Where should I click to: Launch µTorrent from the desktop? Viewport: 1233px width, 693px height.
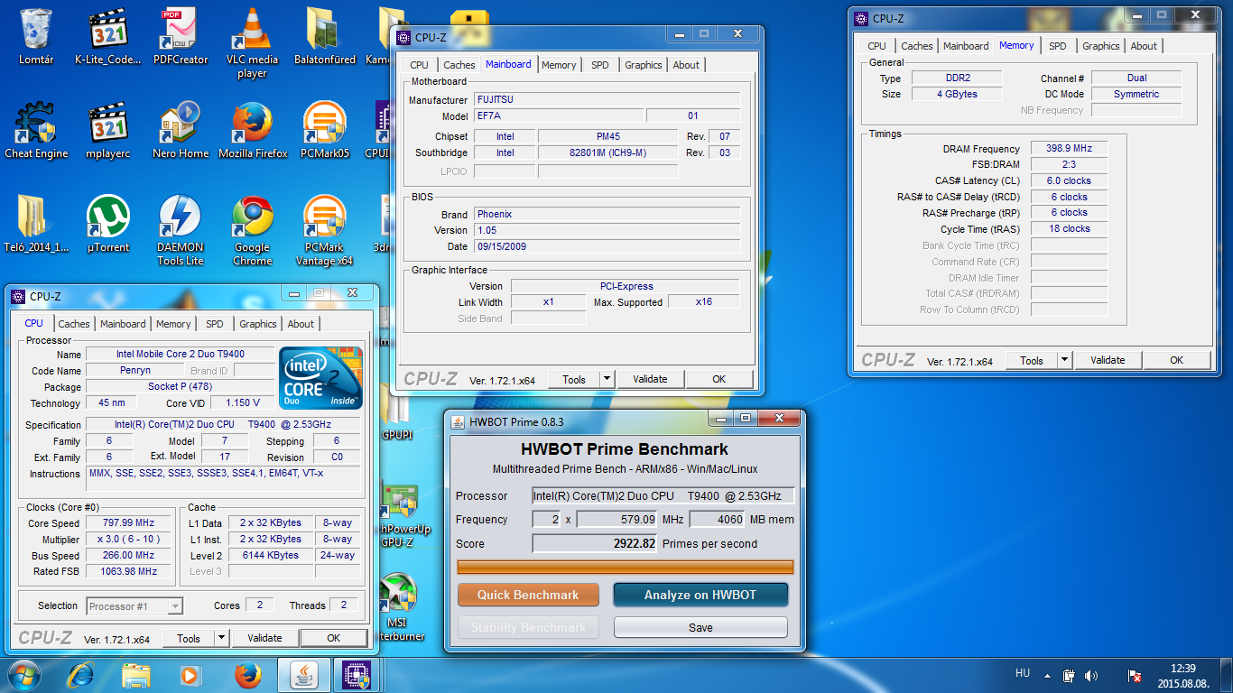[x=108, y=224]
